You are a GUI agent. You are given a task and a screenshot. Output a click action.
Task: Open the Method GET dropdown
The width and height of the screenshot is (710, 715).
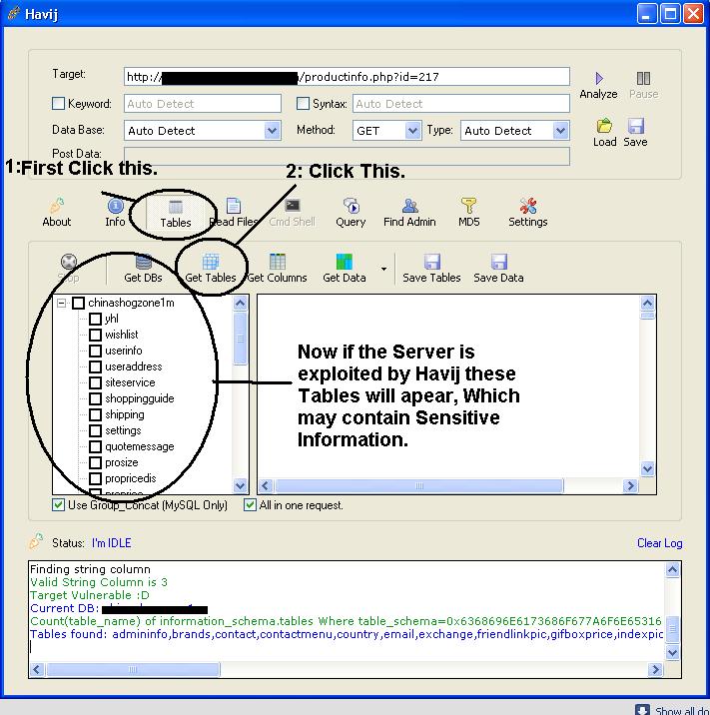point(412,131)
